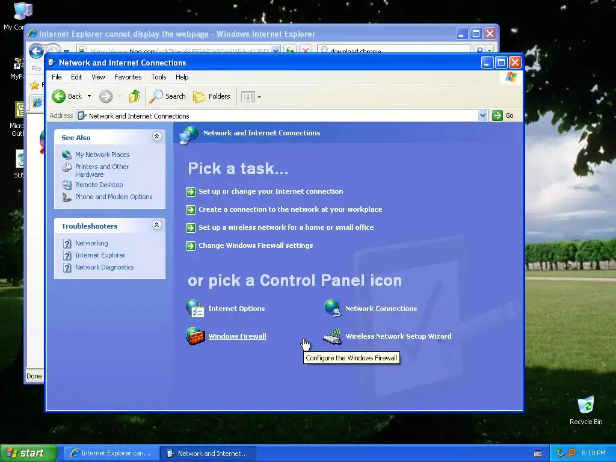The width and height of the screenshot is (616, 462).
Task: Switch to Network and Internet taskbar button
Action: tap(209, 454)
